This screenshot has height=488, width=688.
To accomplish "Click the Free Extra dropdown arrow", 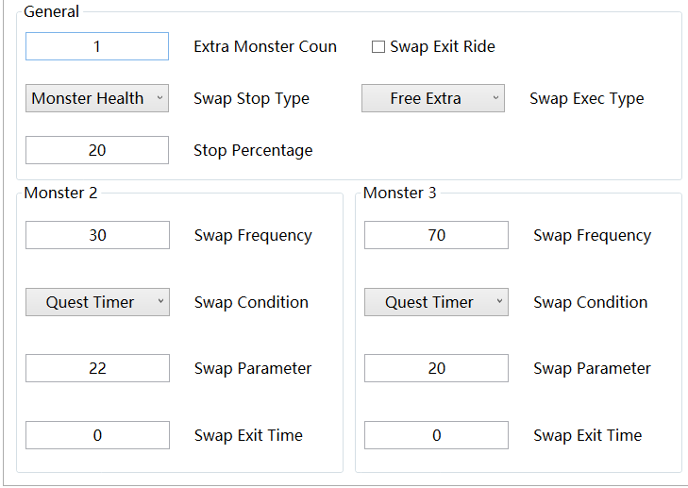I will click(495, 98).
